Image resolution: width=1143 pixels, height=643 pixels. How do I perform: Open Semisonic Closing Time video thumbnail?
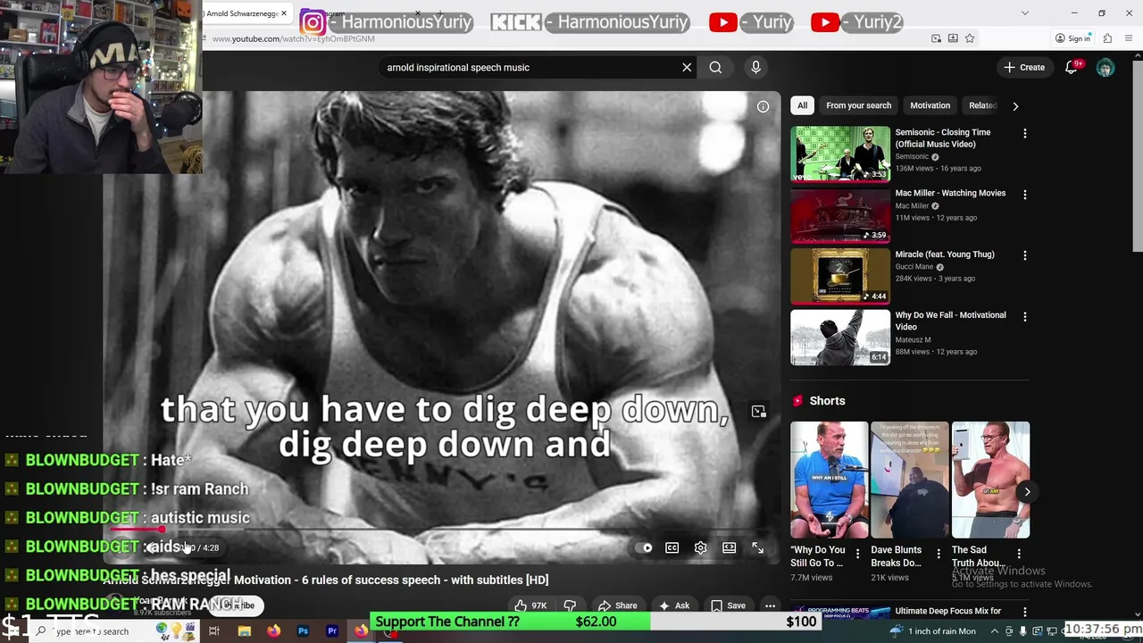tap(840, 154)
